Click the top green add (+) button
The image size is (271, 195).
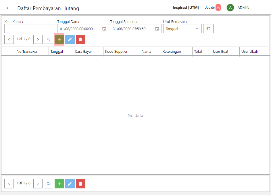59,39
